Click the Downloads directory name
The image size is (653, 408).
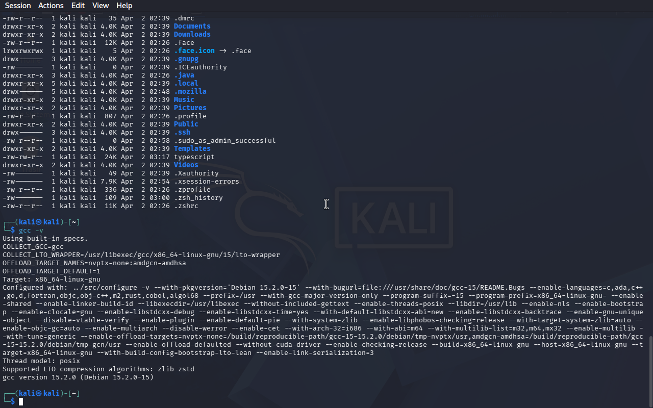pos(192,34)
